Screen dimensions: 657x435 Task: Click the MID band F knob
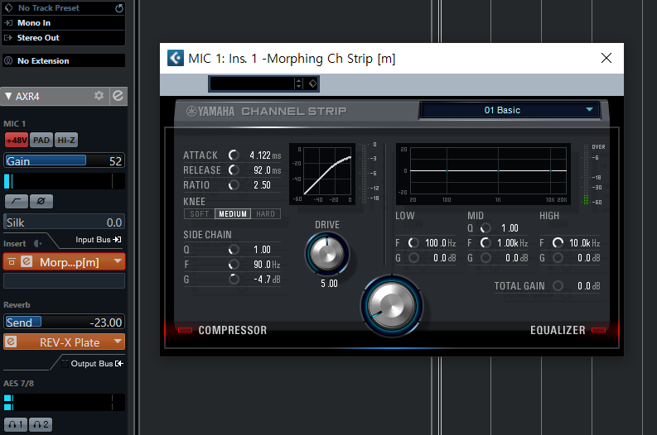tap(486, 242)
